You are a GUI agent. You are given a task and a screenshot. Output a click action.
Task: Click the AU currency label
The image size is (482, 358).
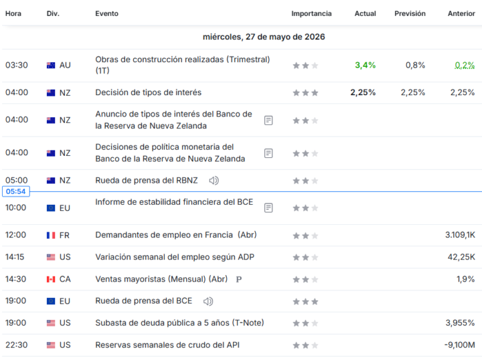click(65, 65)
